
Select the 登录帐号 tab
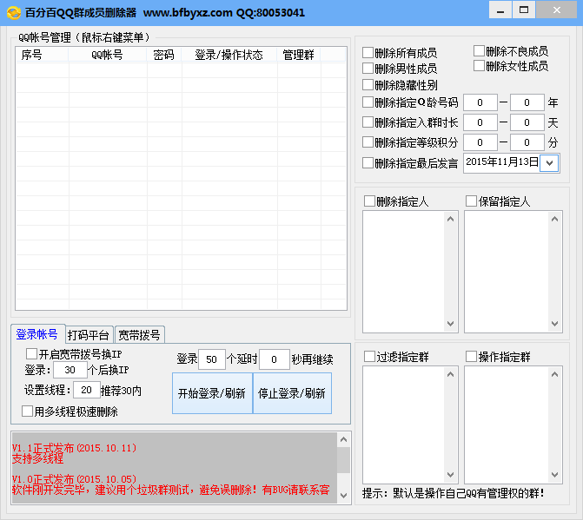(36, 334)
